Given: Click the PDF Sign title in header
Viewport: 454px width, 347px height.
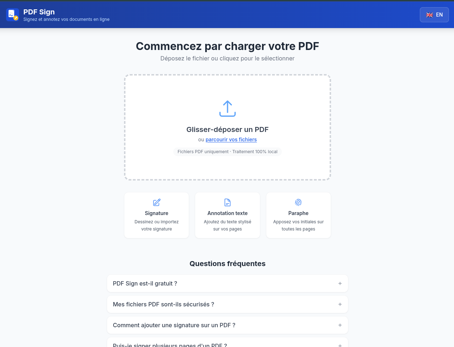Looking at the screenshot, I should pyautogui.click(x=39, y=12).
